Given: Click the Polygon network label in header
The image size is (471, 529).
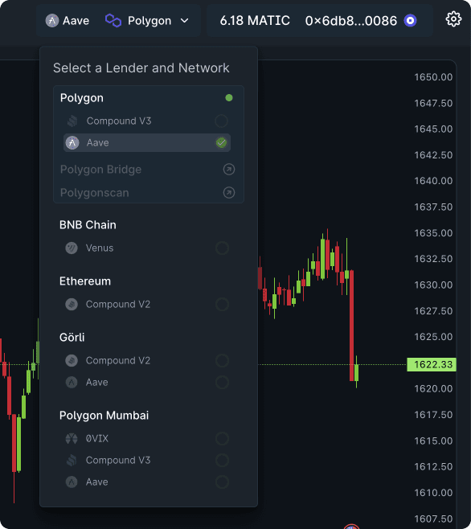Looking at the screenshot, I should click(x=149, y=21).
